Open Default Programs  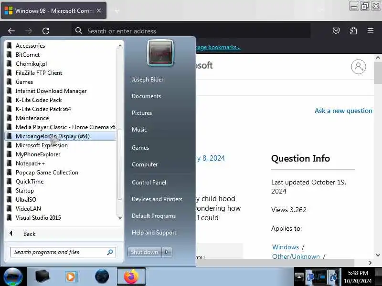click(x=154, y=216)
